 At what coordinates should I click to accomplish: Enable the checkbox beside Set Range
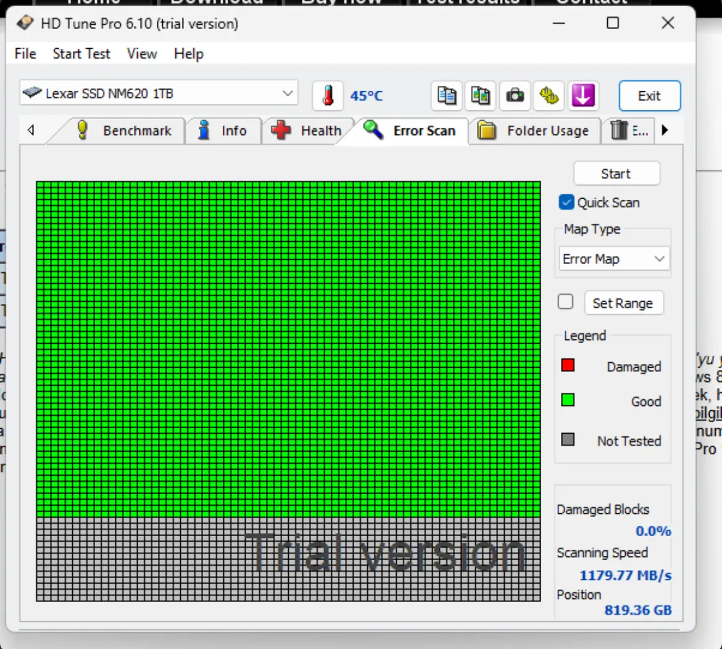[565, 302]
